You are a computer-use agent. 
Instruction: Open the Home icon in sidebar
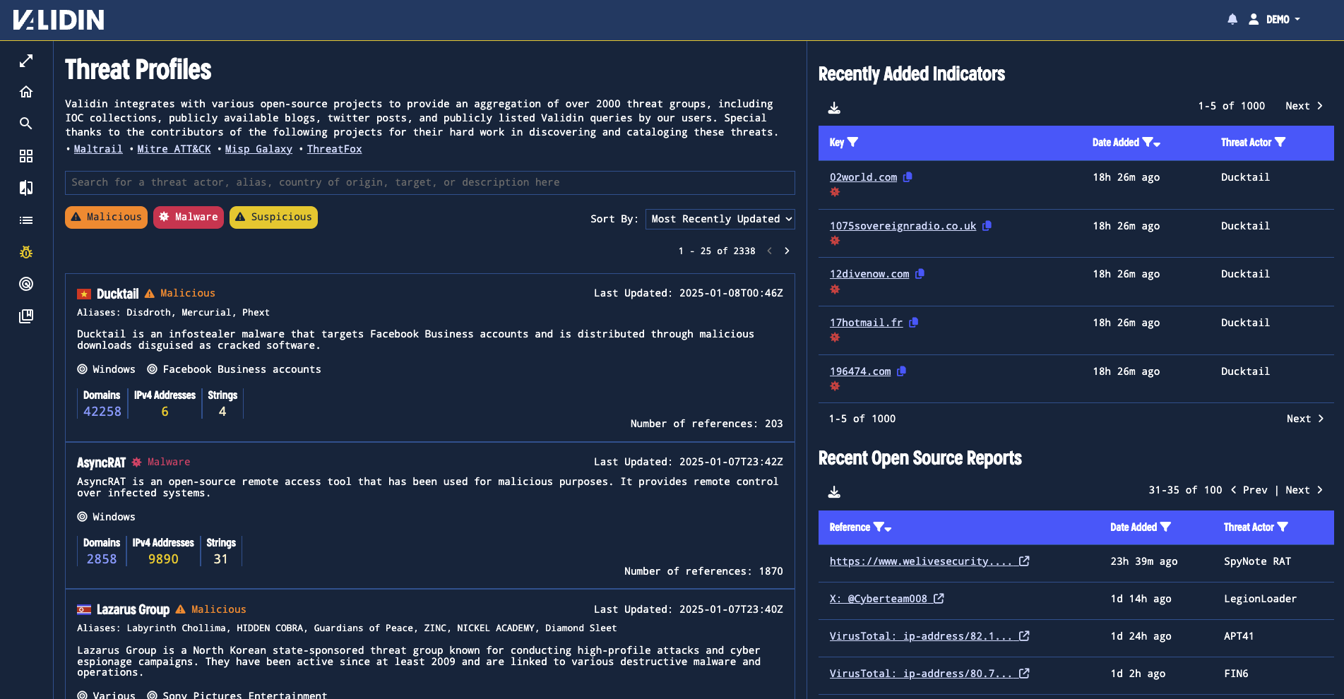click(x=26, y=92)
